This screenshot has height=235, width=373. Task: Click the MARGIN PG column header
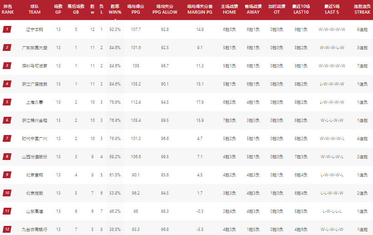pos(200,9)
